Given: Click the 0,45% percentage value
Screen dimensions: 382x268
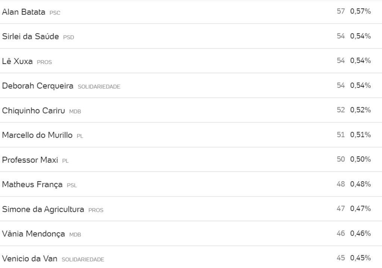Looking at the screenshot, I should 360,258.
